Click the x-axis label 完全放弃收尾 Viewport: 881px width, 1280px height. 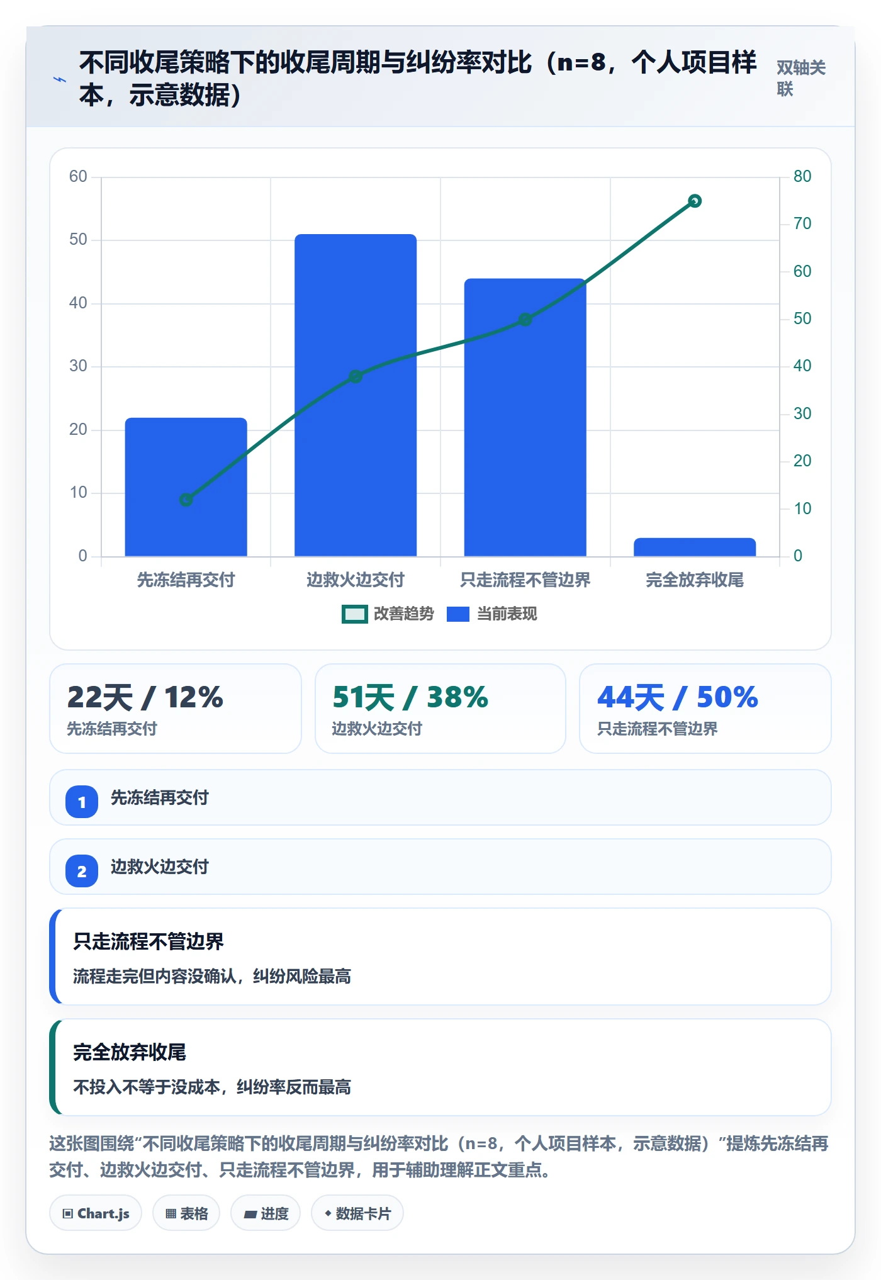tap(695, 580)
